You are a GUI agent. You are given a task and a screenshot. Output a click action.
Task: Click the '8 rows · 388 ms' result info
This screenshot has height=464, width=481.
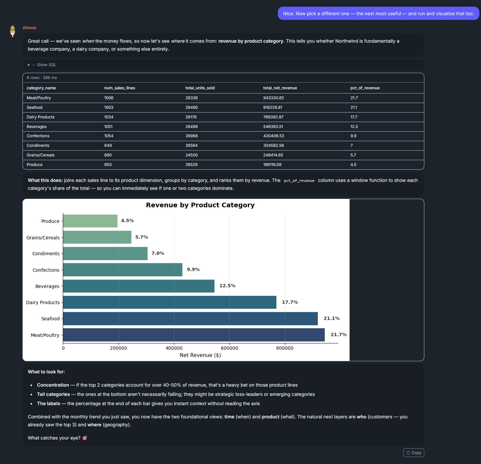pos(42,78)
